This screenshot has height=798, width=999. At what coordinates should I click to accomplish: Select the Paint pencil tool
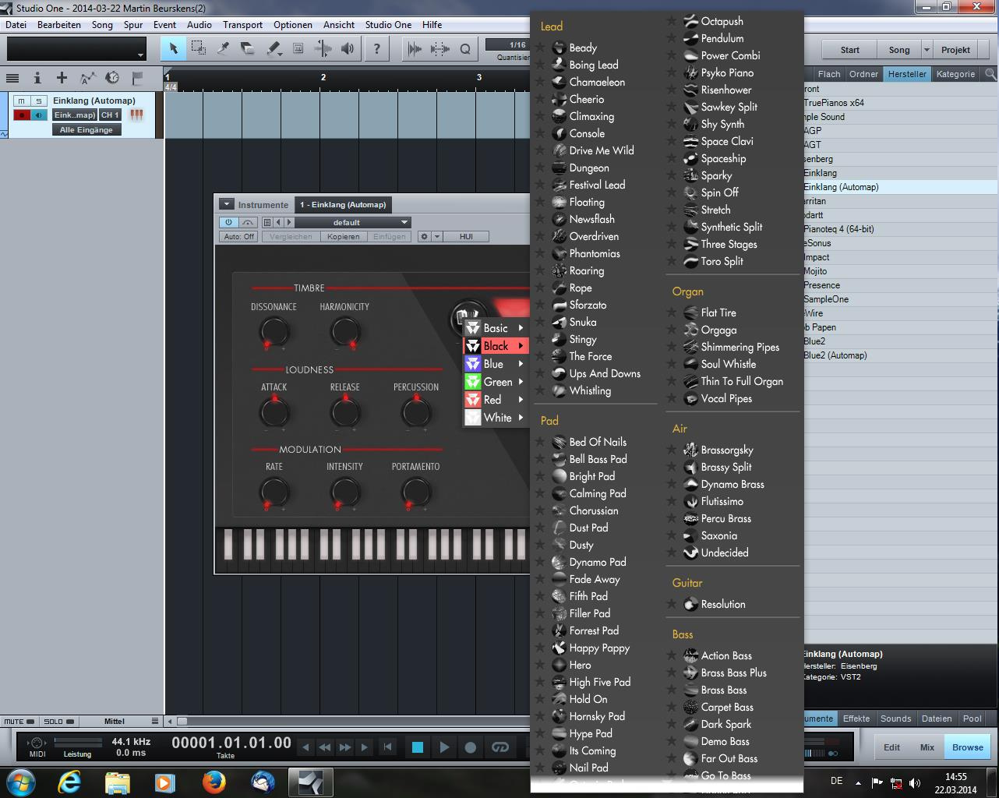pos(274,49)
